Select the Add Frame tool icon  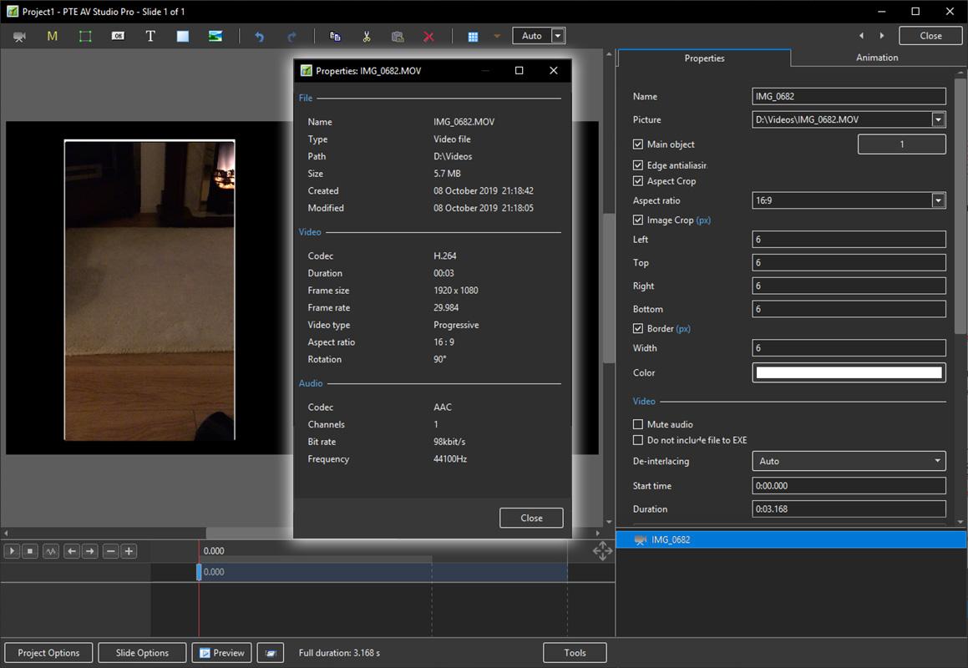[x=85, y=36]
